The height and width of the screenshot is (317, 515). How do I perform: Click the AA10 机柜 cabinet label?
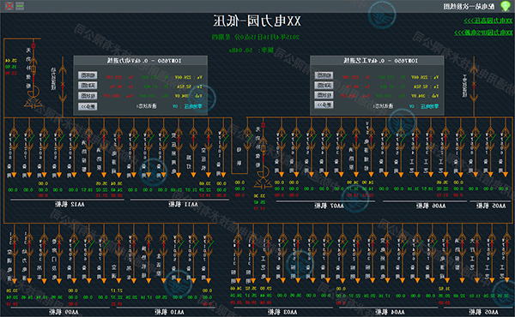click(169, 312)
